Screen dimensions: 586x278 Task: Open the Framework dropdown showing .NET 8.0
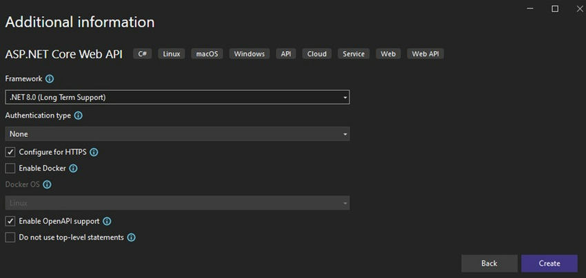(x=177, y=97)
